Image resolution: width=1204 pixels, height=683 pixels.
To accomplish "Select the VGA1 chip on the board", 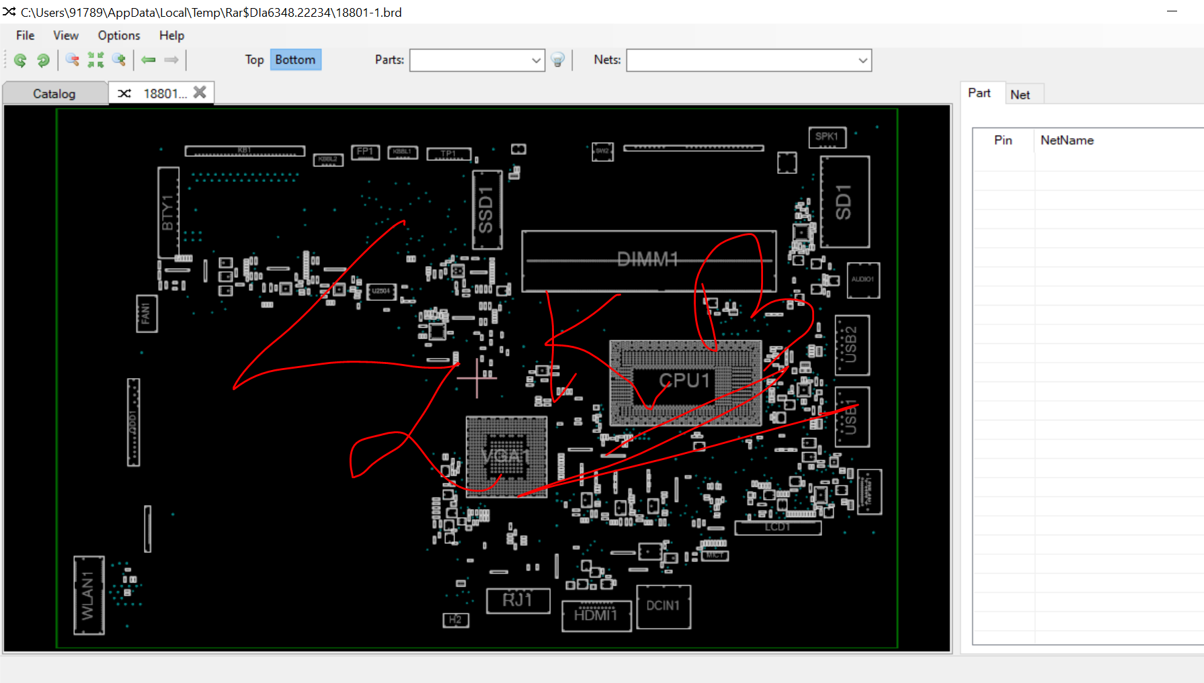I will coord(506,457).
